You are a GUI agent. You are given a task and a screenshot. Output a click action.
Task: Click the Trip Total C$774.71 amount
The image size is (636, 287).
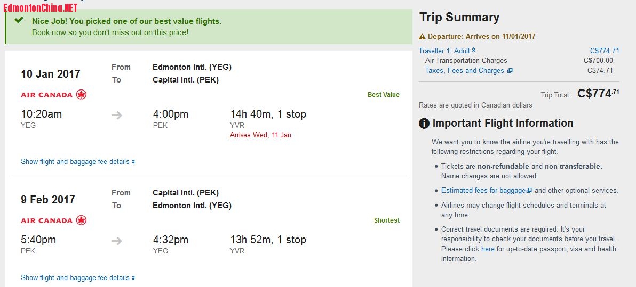click(598, 94)
